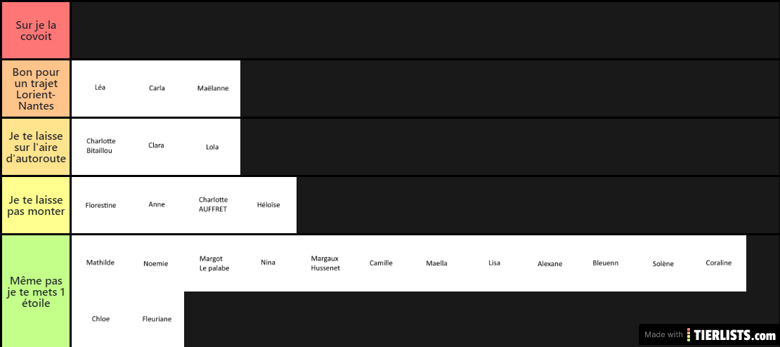Click the green 'Même pas je te mets 1 étoile' label
The height and width of the screenshot is (347, 780).
pyautogui.click(x=36, y=292)
